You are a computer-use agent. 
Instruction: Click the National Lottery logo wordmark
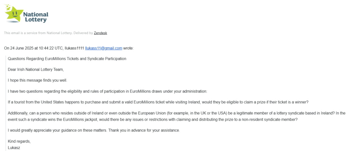pos(36,17)
